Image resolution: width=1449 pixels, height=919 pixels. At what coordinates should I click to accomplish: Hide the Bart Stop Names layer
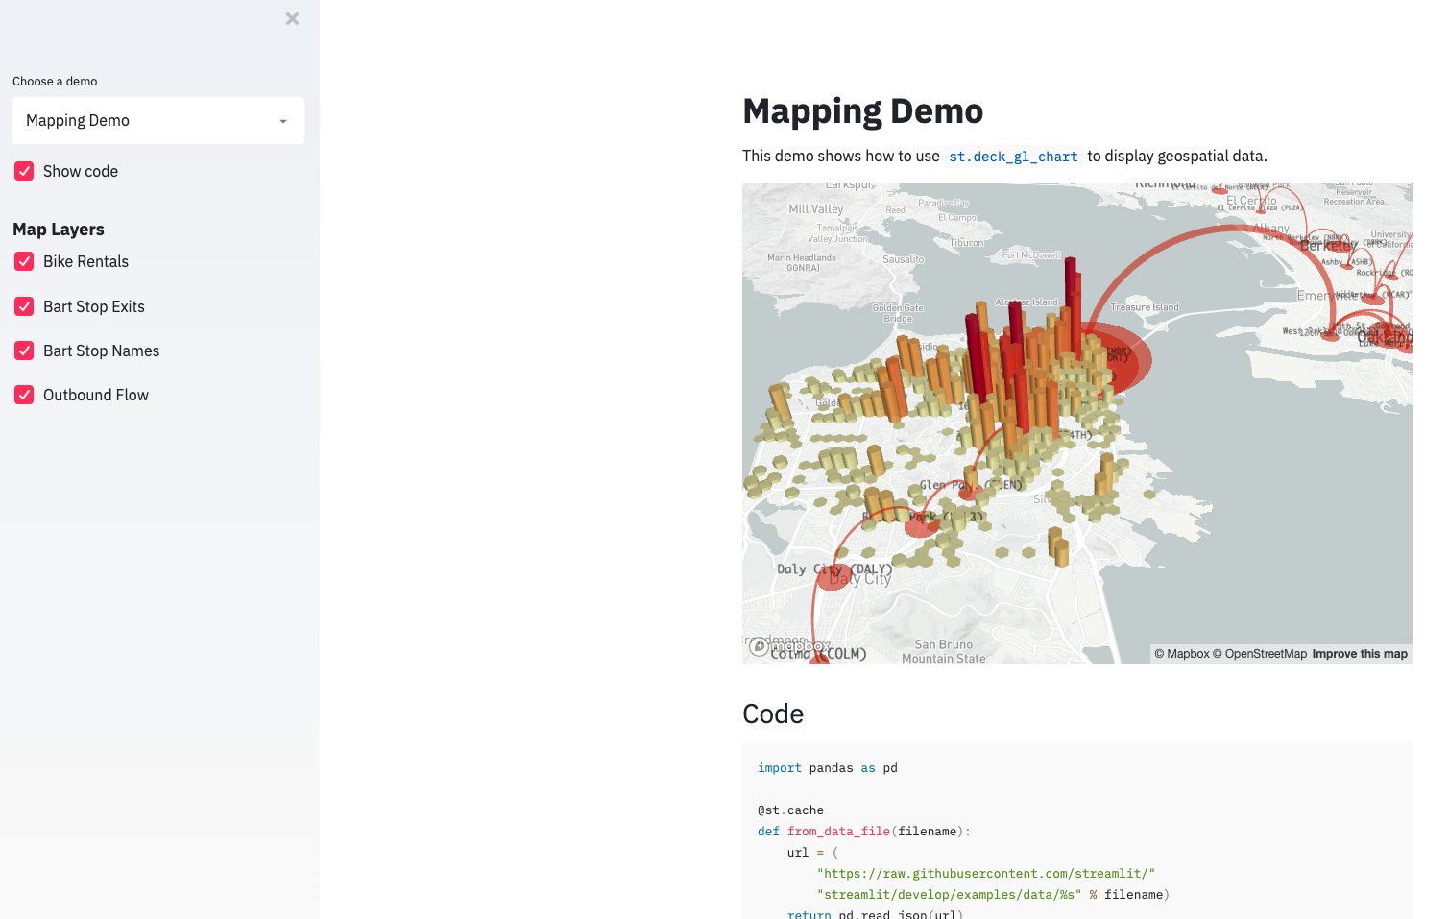pyautogui.click(x=25, y=351)
